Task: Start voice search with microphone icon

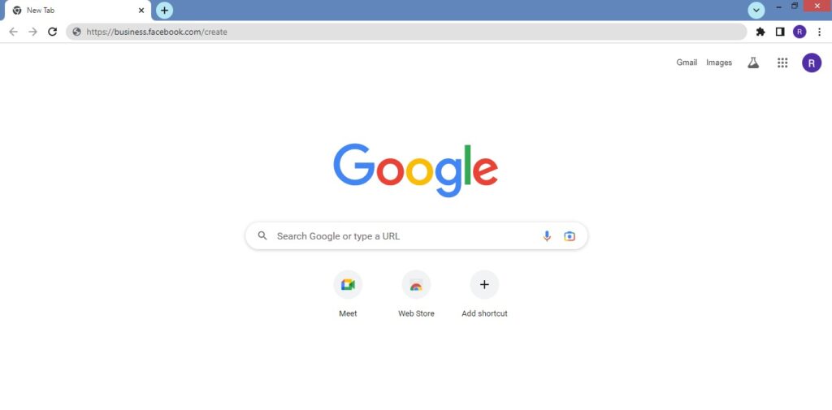Action: pos(547,236)
